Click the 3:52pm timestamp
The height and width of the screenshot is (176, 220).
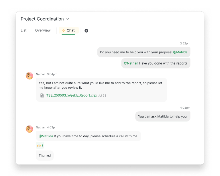click(185, 44)
